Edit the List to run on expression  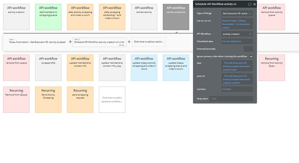pyautogui.click(x=237, y=24)
